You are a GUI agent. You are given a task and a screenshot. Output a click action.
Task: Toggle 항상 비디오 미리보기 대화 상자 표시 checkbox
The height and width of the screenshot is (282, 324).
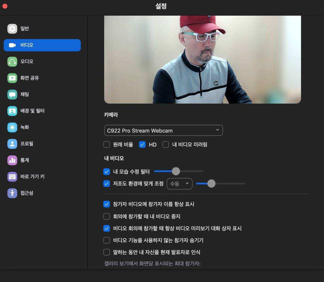(107, 228)
